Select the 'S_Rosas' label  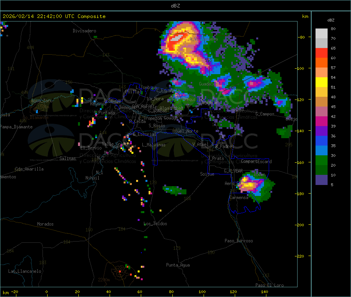[157, 126]
